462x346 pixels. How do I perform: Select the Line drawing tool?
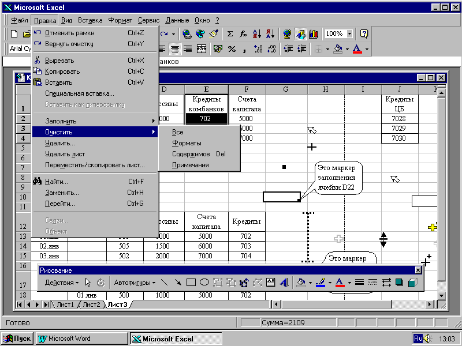pos(165,283)
